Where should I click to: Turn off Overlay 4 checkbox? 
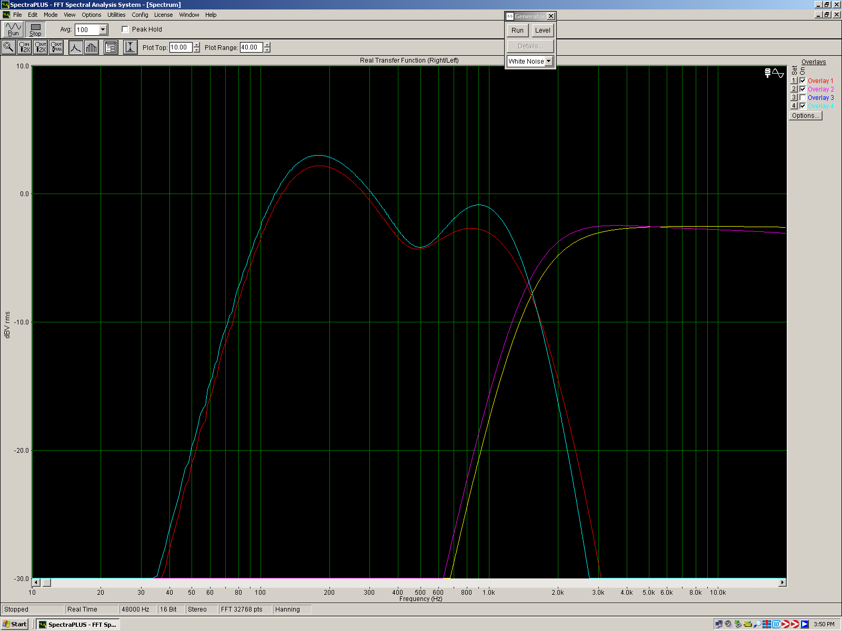click(803, 106)
